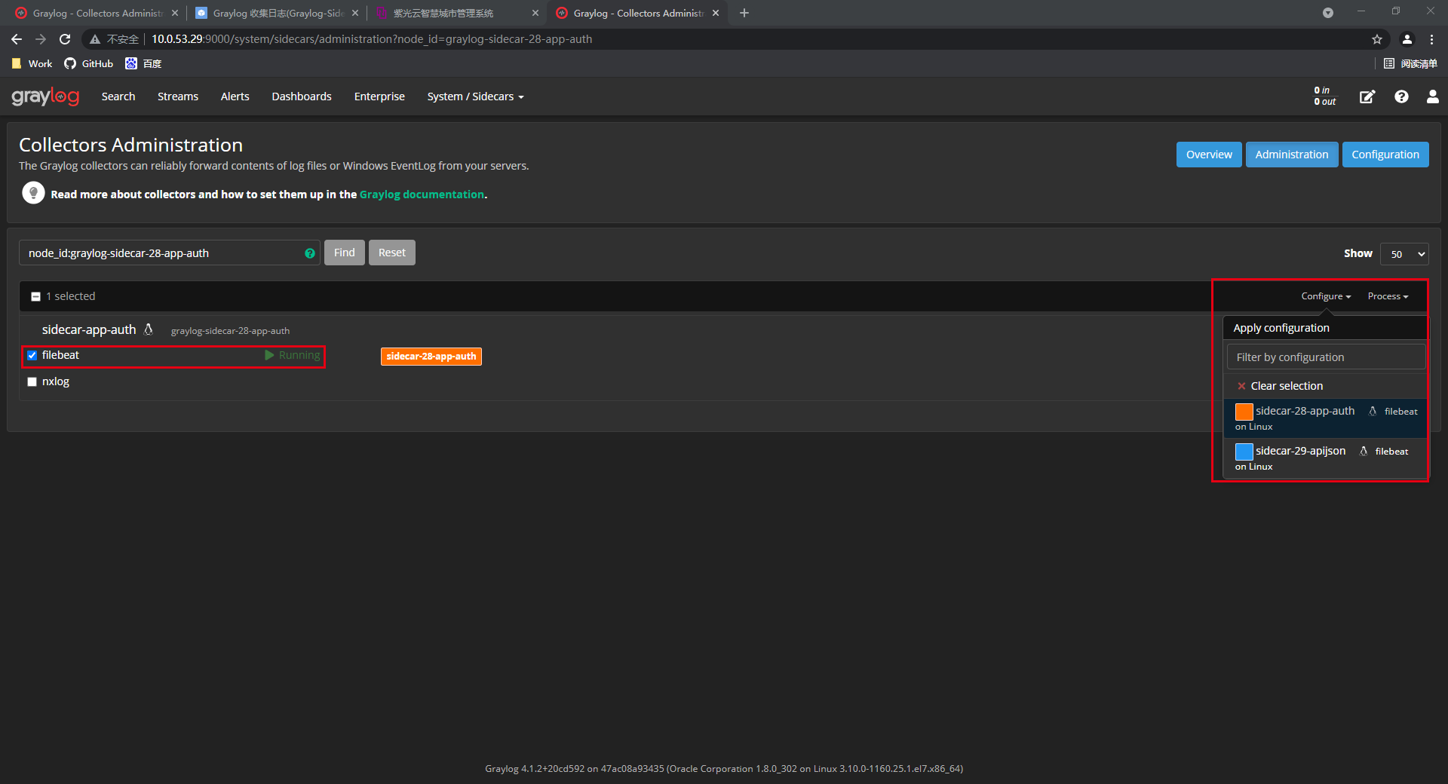Click the Filter by configuration input field
Viewport: 1448px width, 784px height.
click(1324, 357)
